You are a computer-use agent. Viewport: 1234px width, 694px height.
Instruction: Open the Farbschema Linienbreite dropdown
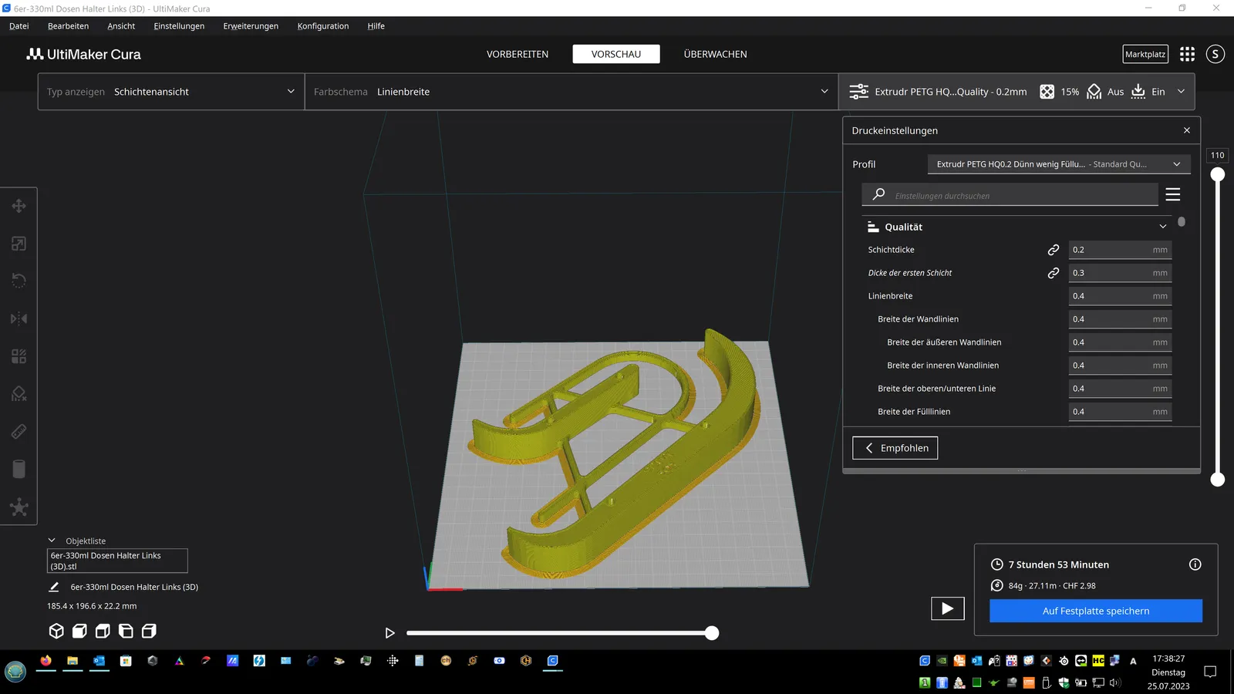point(571,92)
